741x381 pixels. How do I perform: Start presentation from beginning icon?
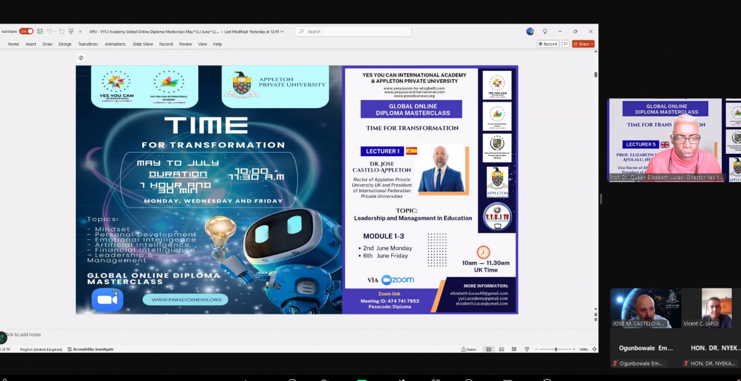tap(71, 31)
